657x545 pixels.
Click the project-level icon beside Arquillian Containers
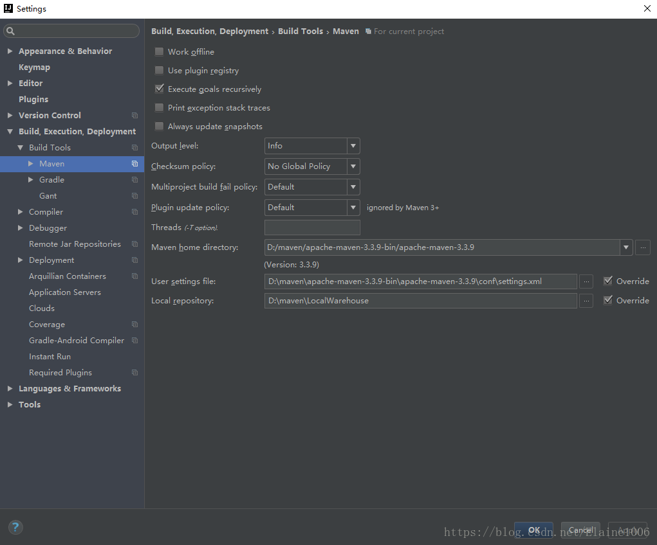click(x=134, y=276)
